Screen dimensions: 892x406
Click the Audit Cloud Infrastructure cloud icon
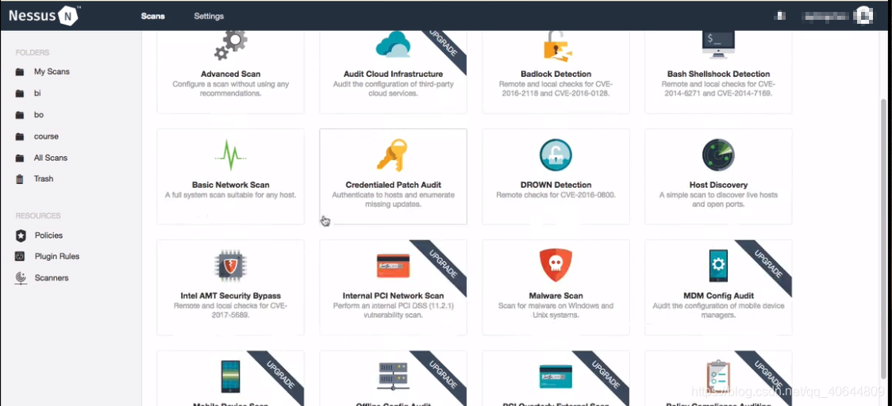click(x=393, y=44)
